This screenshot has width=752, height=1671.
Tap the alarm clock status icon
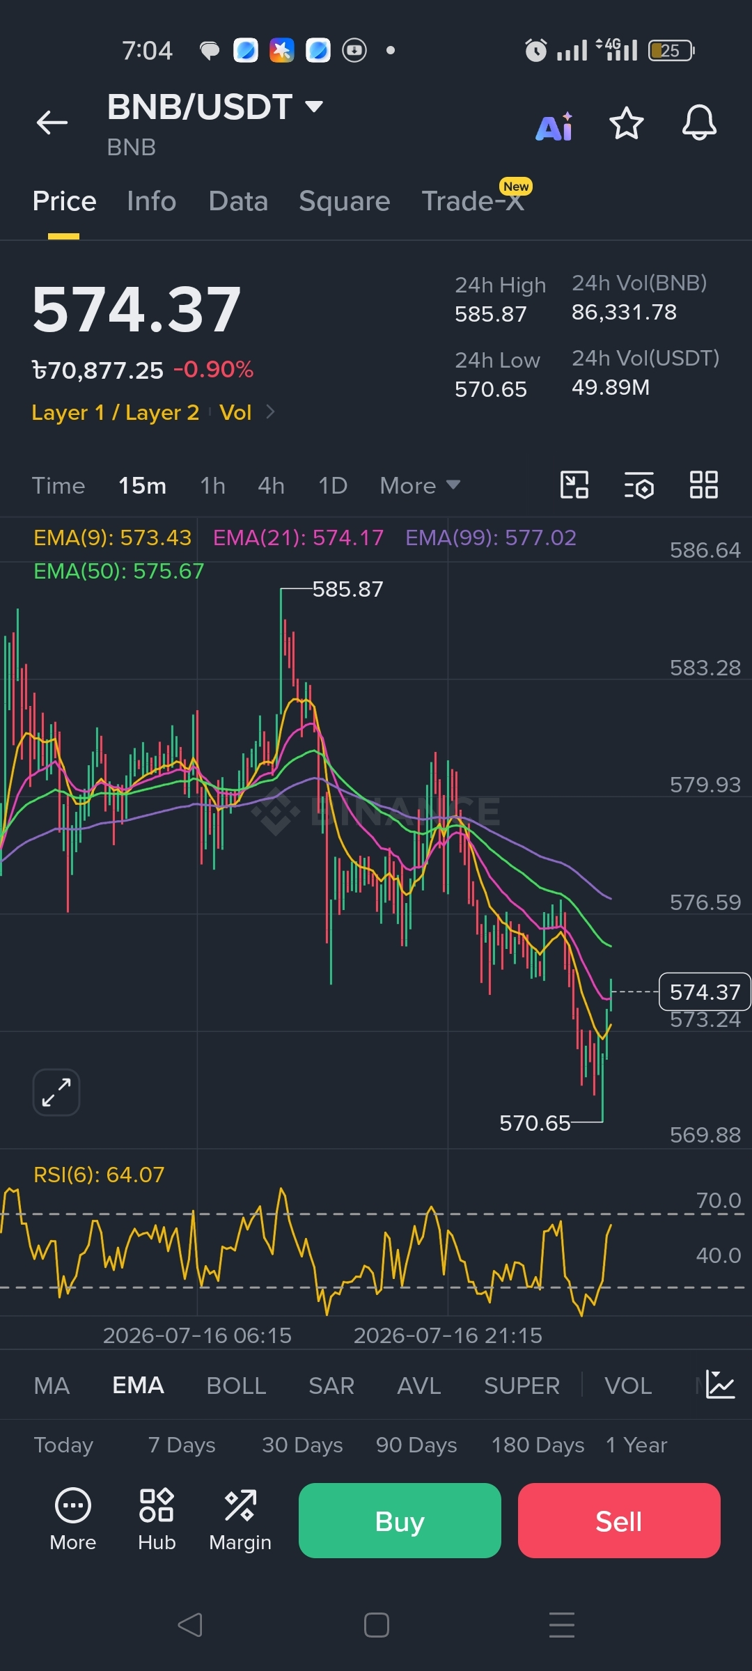tap(535, 50)
